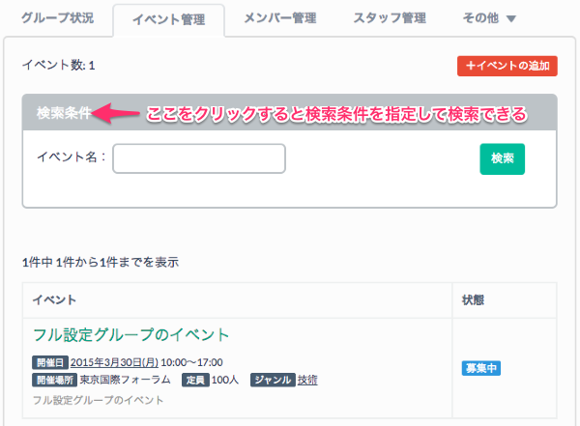Open the メンバー管理 tab
Image resolution: width=580 pixels, height=426 pixels.
click(281, 18)
